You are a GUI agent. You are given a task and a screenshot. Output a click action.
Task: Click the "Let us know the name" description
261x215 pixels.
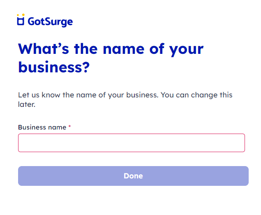[125, 99]
